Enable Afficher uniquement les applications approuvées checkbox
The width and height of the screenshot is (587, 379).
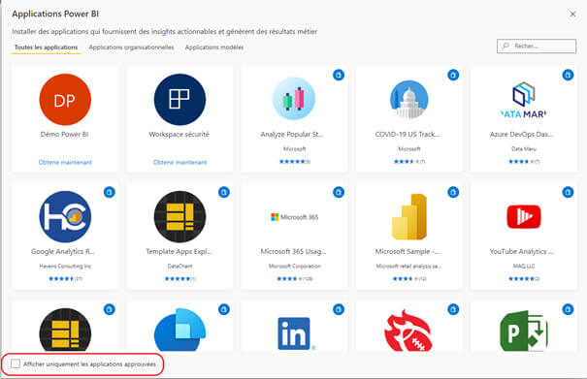click(x=16, y=363)
